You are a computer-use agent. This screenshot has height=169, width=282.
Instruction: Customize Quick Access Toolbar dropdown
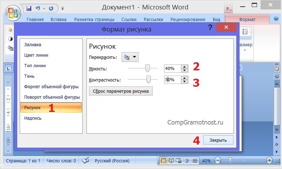click(62, 8)
